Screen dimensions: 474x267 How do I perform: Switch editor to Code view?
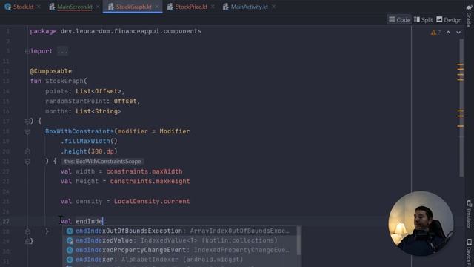tap(399, 20)
